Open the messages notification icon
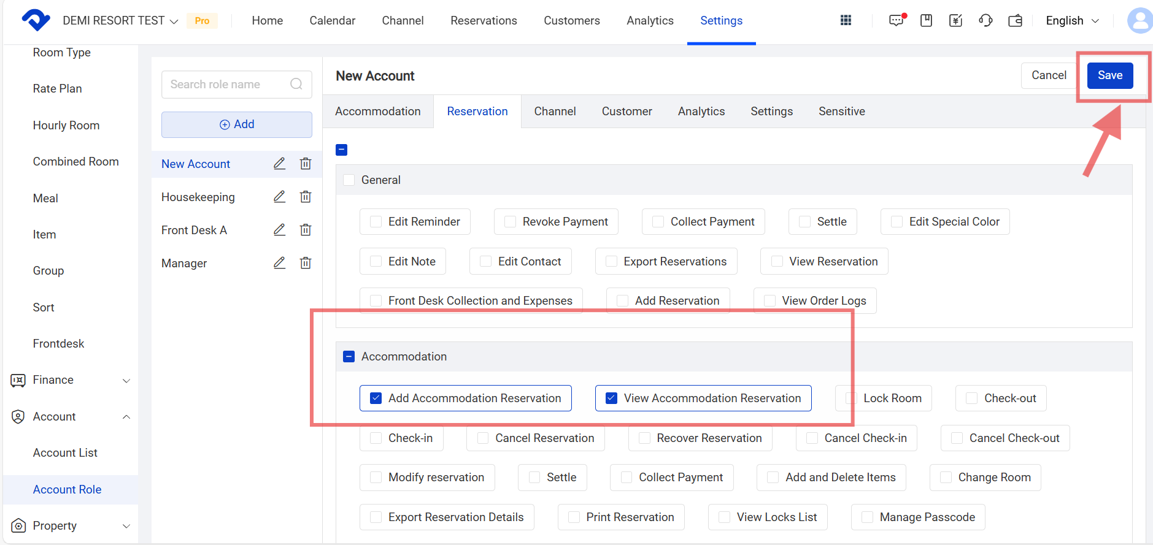The height and width of the screenshot is (545, 1153). (897, 20)
